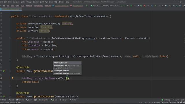Open the SDK Manager icon
Image resolution: width=185 pixels, height=104 pixels.
pos(180,5)
